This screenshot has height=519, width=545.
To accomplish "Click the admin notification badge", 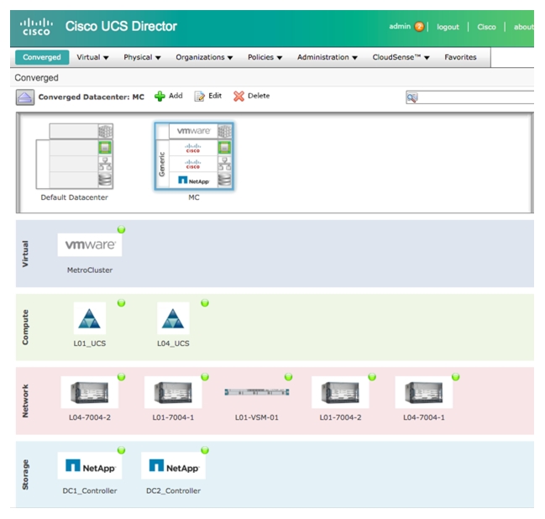I will click(419, 27).
